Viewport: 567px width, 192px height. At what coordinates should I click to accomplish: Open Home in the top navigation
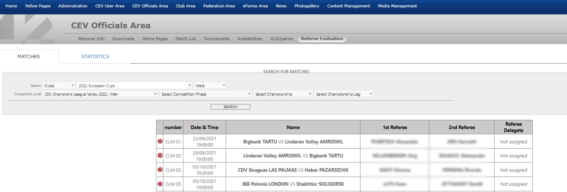click(11, 6)
